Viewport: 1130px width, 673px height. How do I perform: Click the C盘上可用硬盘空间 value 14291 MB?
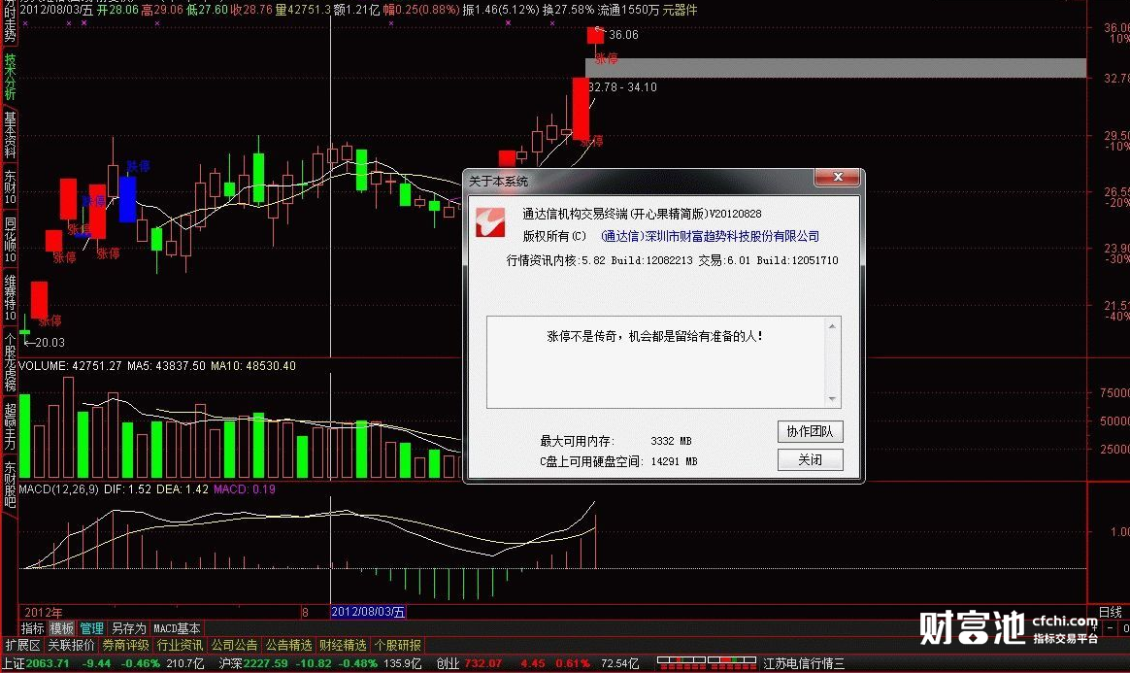(x=674, y=461)
